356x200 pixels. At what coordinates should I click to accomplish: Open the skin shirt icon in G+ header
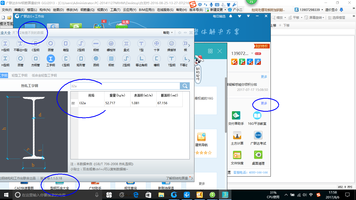pyautogui.click(x=240, y=16)
